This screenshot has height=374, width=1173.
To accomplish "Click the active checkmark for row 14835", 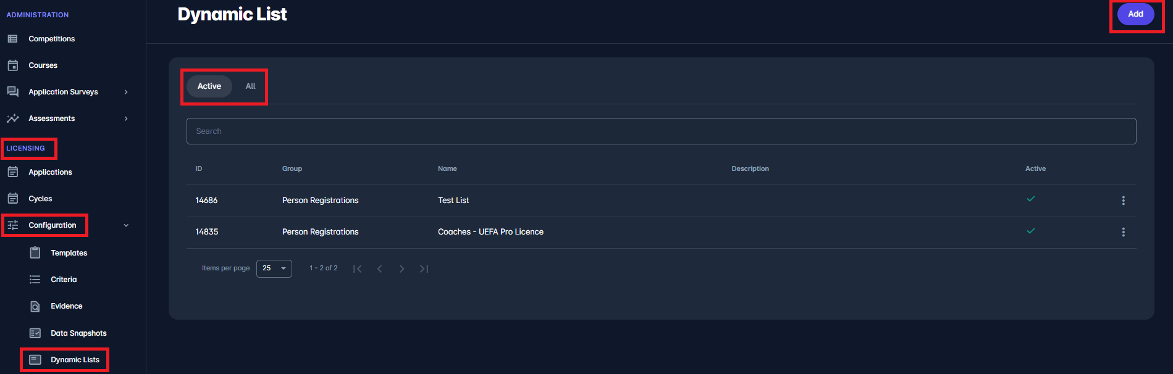I will 1030,231.
